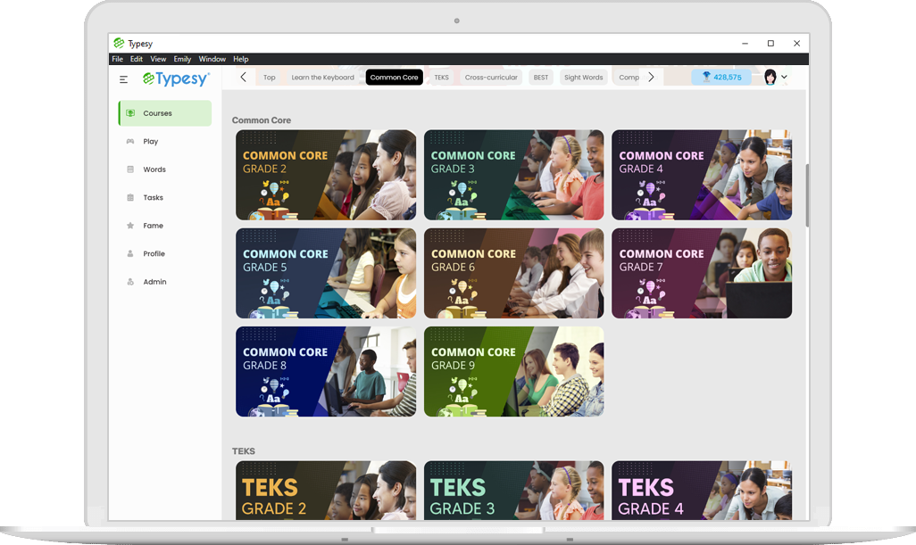Viewport: 916px width, 545px height.
Task: Click the Tasks clipboard icon
Action: [x=130, y=197]
